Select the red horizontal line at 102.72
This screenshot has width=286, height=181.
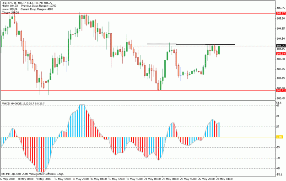(138, 90)
